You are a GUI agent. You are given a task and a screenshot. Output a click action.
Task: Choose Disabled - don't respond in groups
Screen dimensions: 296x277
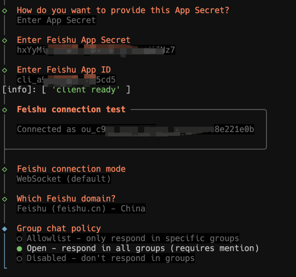pyautogui.click(x=19, y=258)
